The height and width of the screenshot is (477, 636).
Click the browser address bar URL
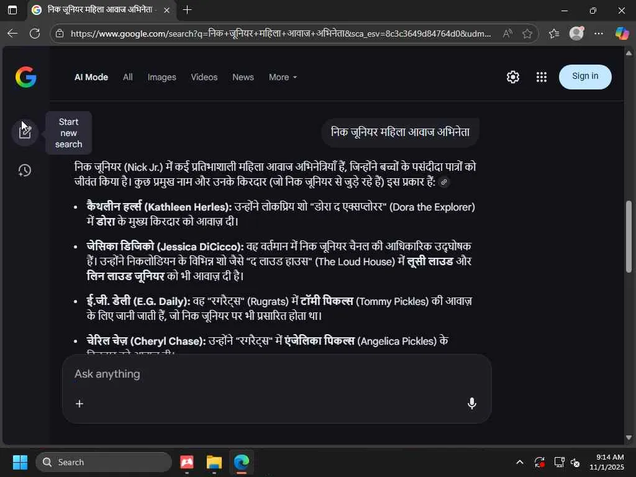click(x=281, y=34)
